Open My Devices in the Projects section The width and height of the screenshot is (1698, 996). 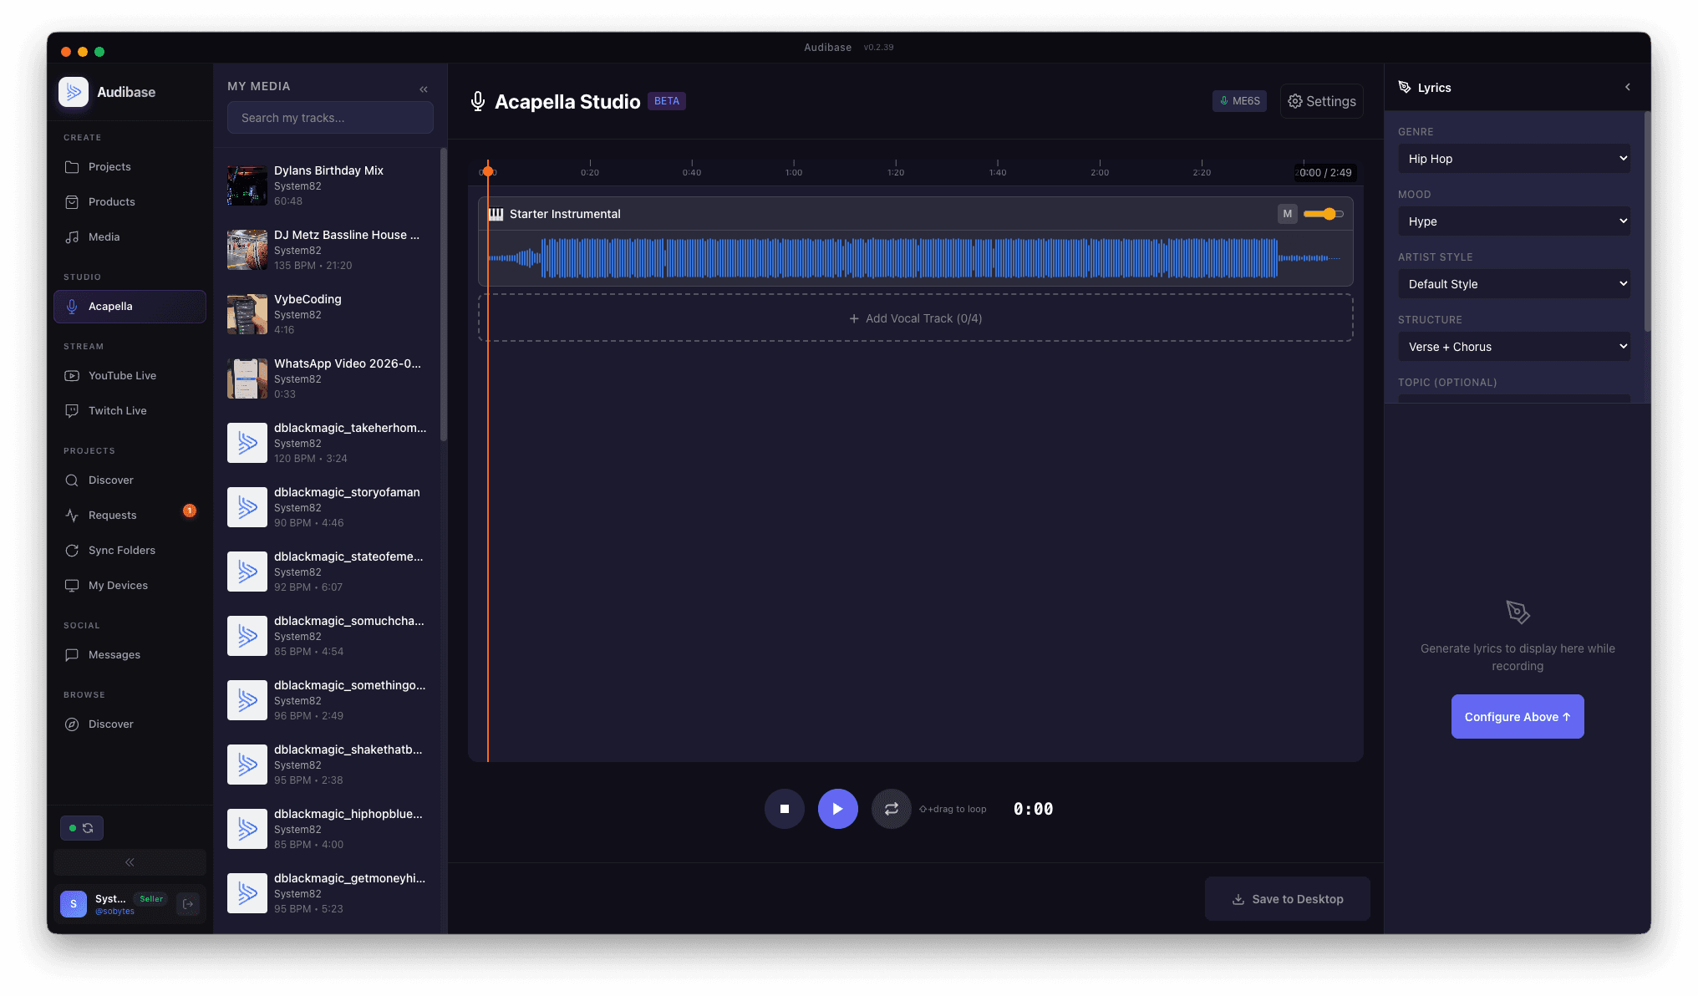point(119,585)
